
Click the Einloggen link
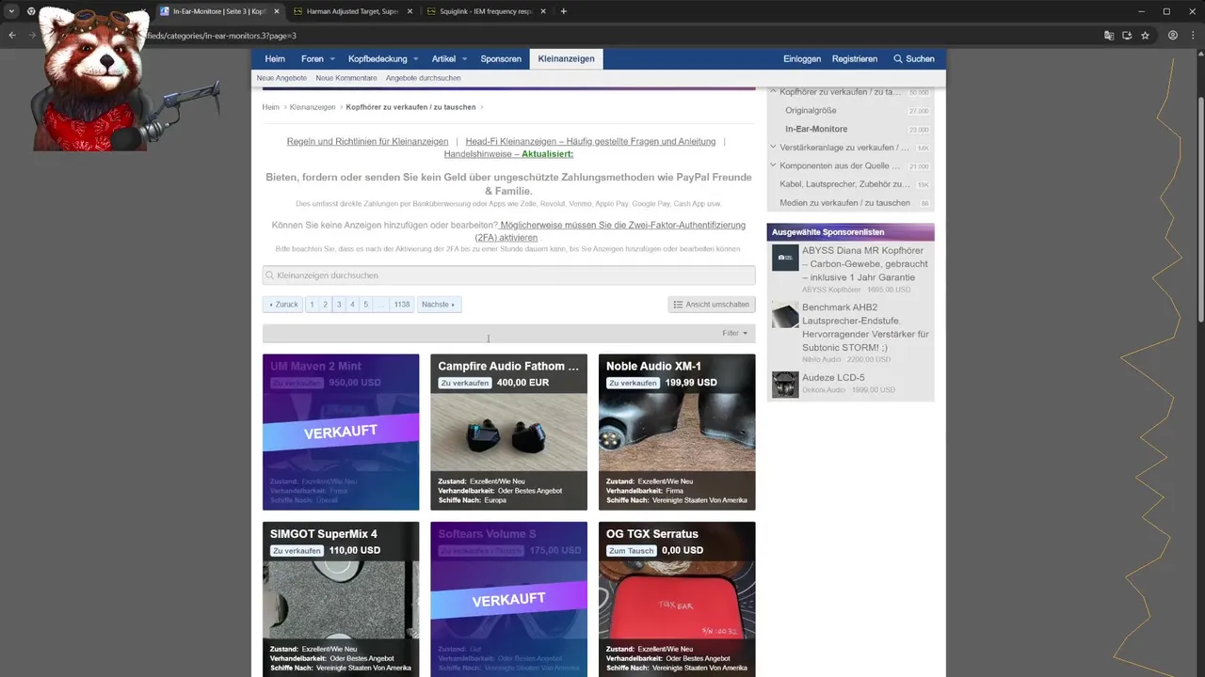[802, 58]
